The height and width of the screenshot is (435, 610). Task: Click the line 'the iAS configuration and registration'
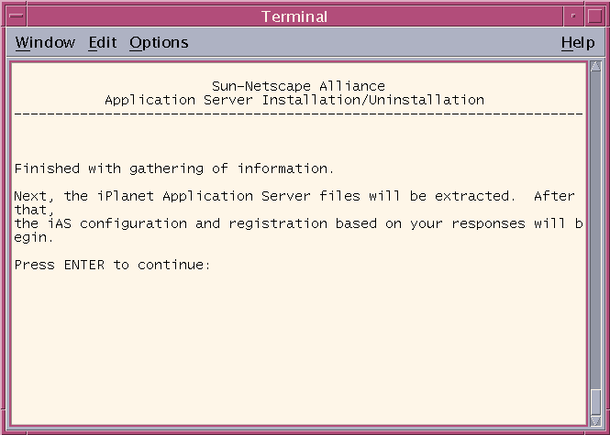[x=298, y=223]
